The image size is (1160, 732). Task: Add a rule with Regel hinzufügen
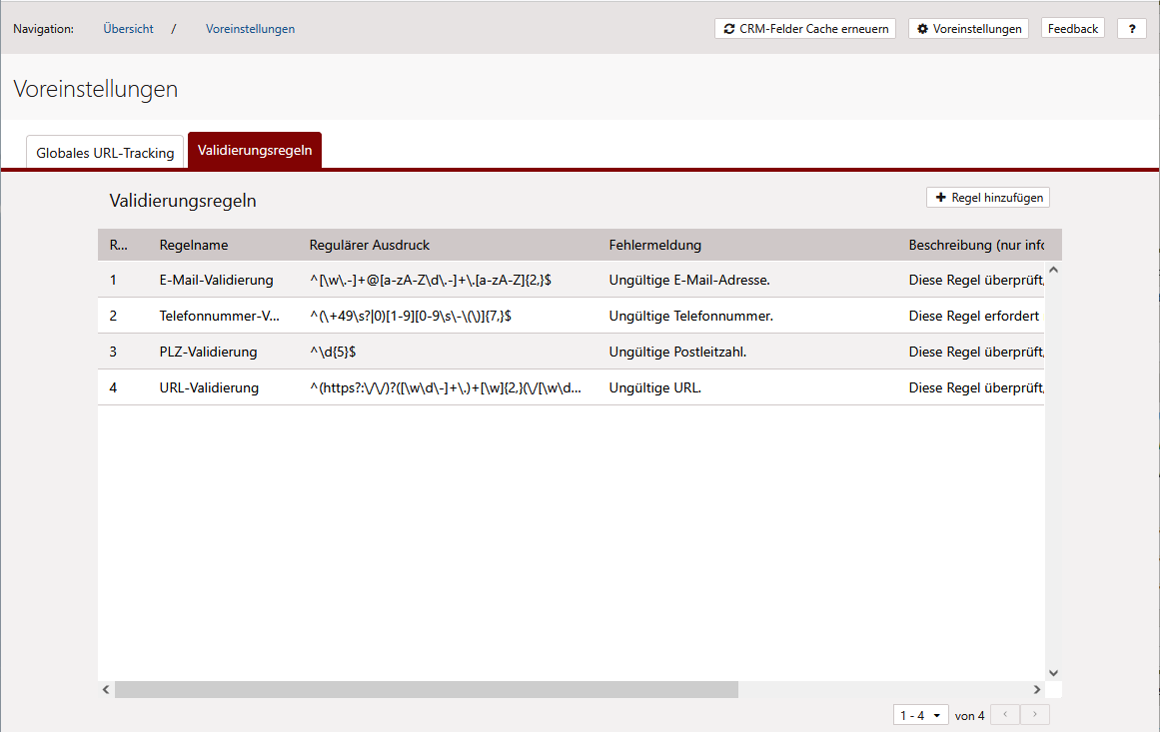tap(987, 198)
